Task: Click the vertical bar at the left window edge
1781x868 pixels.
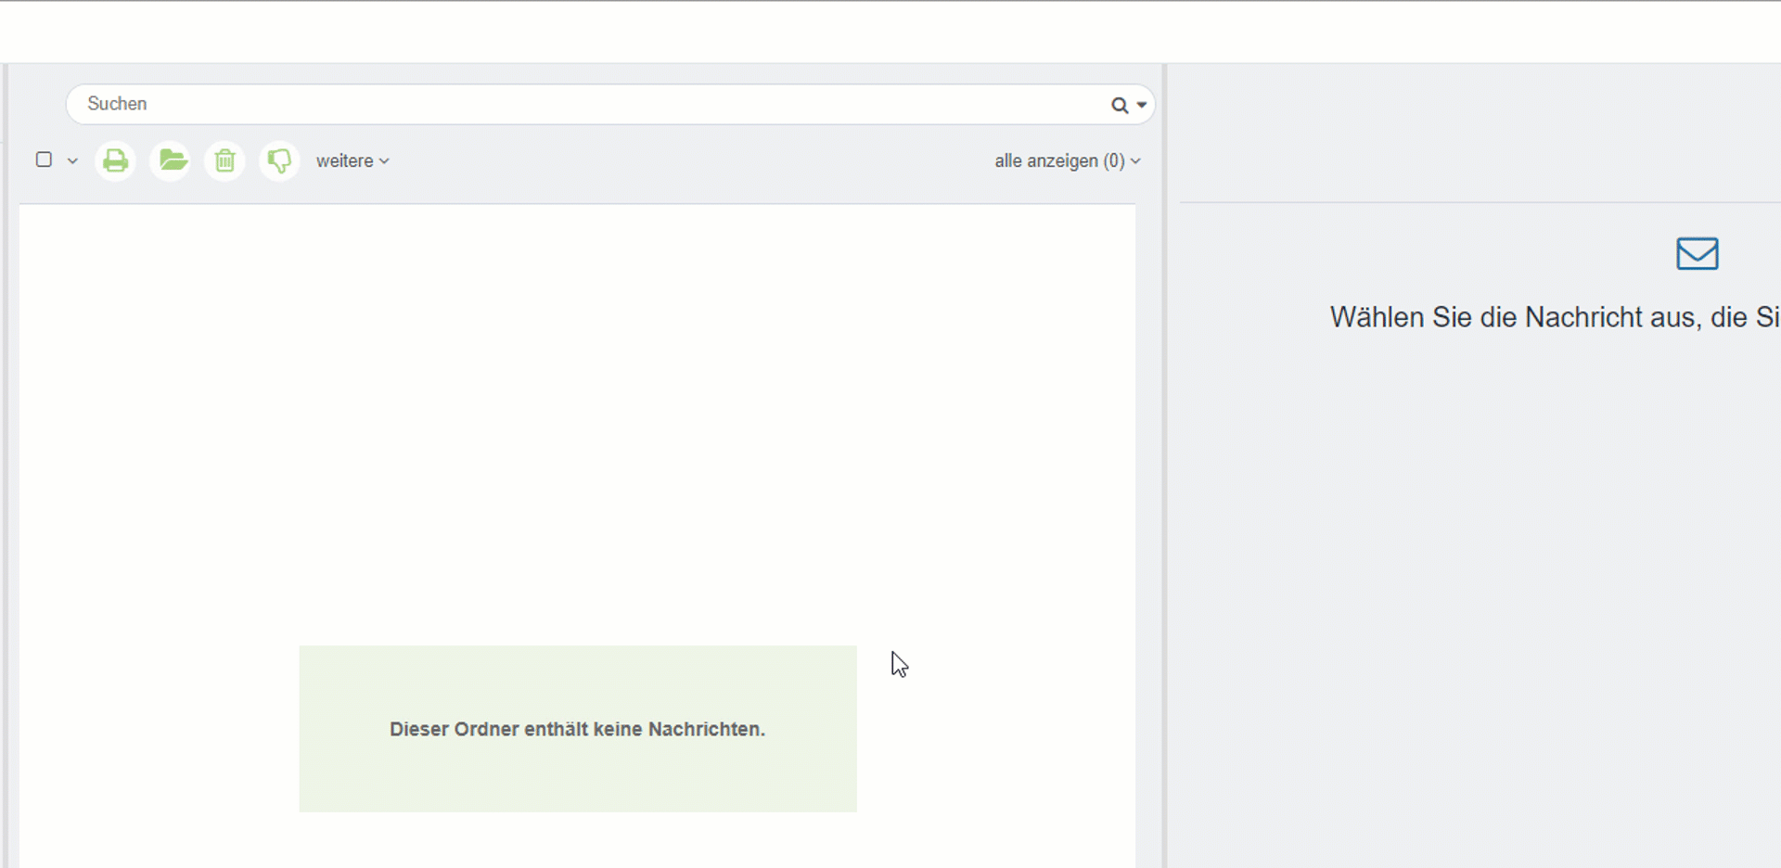Action: coord(6,464)
